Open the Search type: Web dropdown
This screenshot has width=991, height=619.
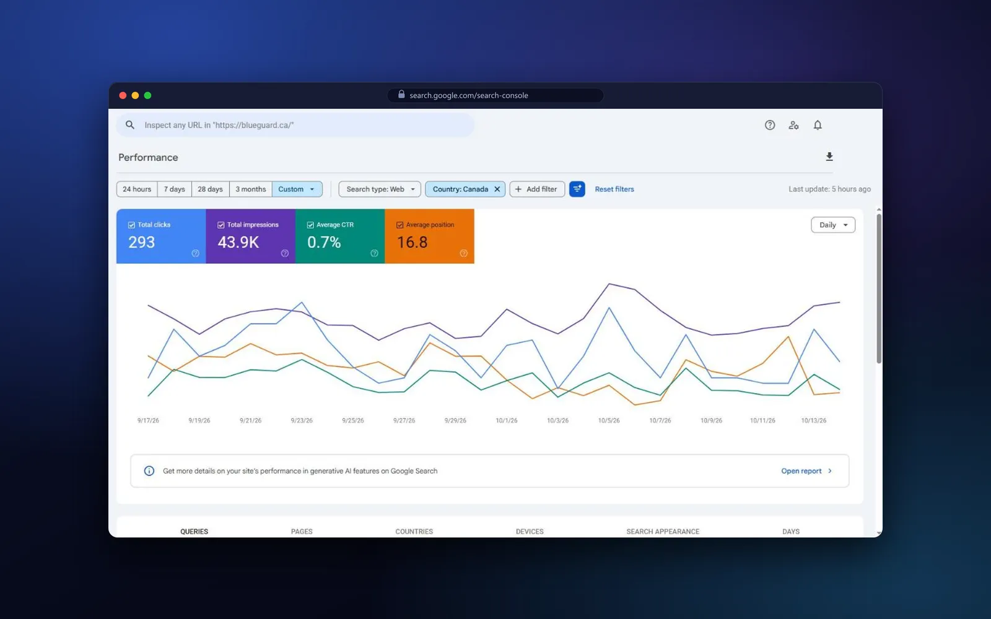(380, 189)
